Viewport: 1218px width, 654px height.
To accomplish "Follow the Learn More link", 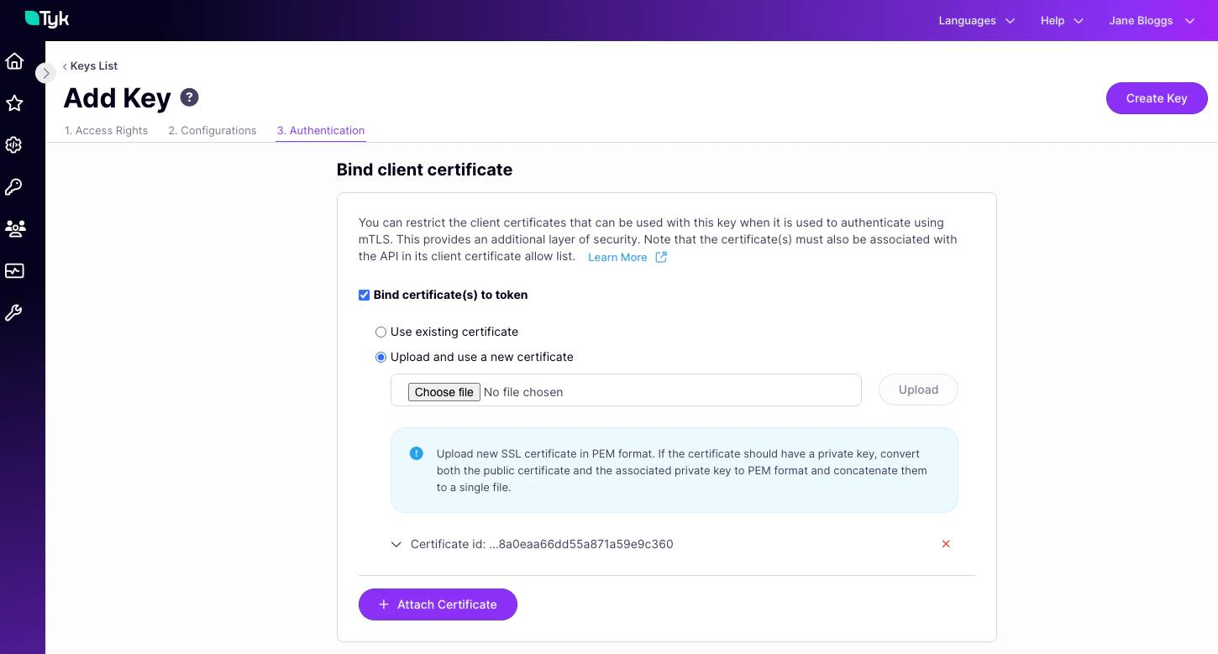I will [617, 257].
